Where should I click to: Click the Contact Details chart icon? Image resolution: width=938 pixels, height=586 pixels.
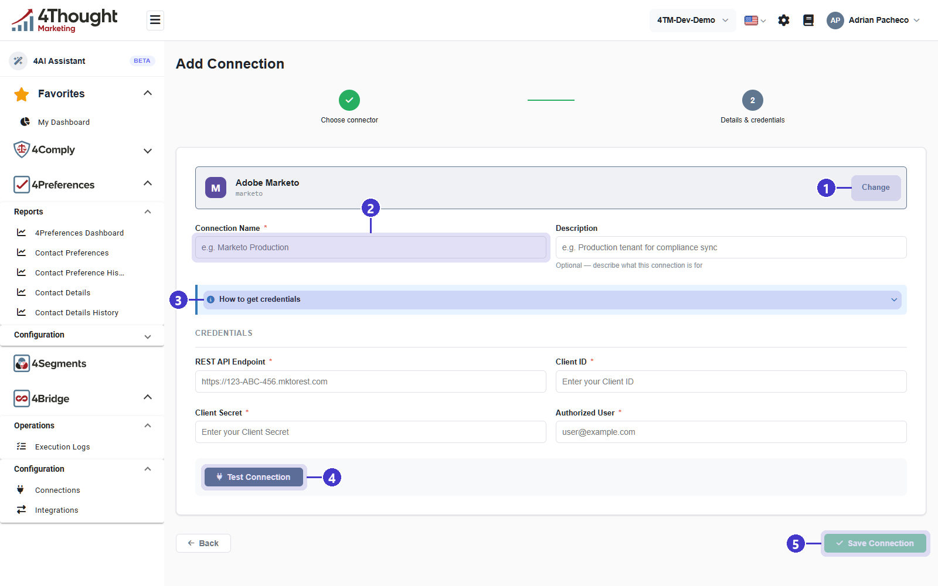tap(22, 292)
